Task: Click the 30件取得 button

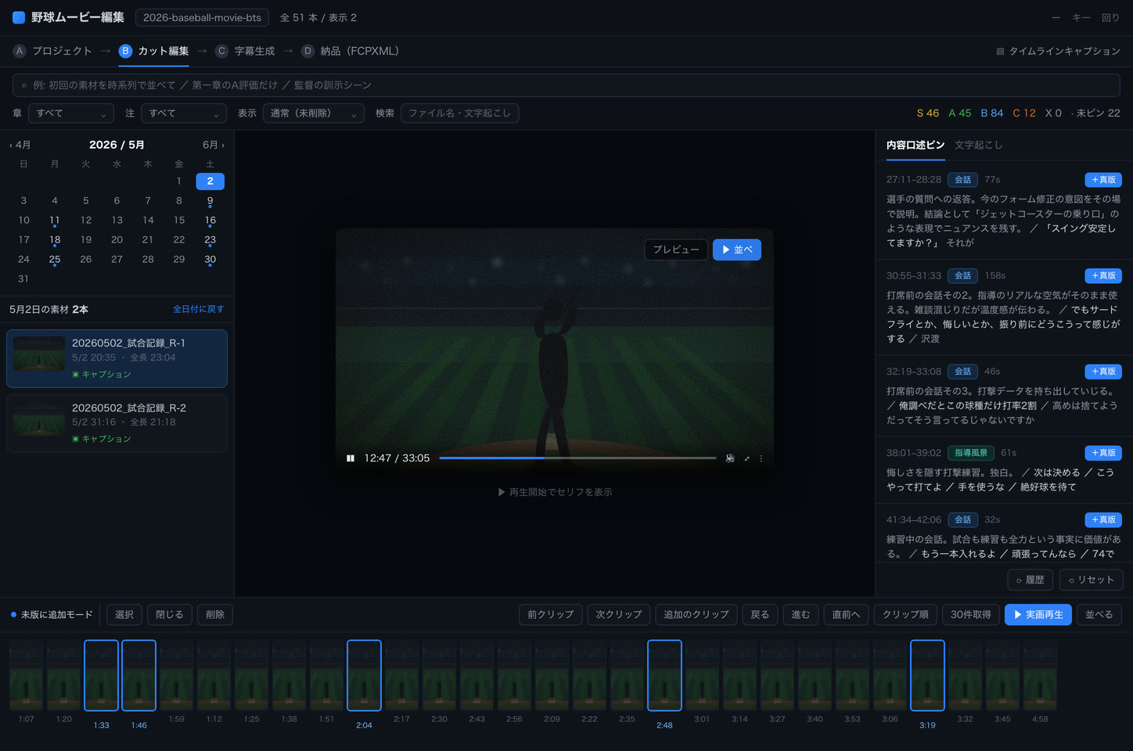Action: (971, 615)
